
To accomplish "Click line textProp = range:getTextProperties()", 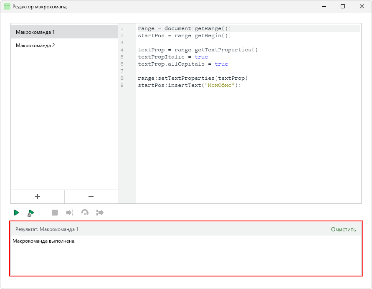I will point(197,50).
